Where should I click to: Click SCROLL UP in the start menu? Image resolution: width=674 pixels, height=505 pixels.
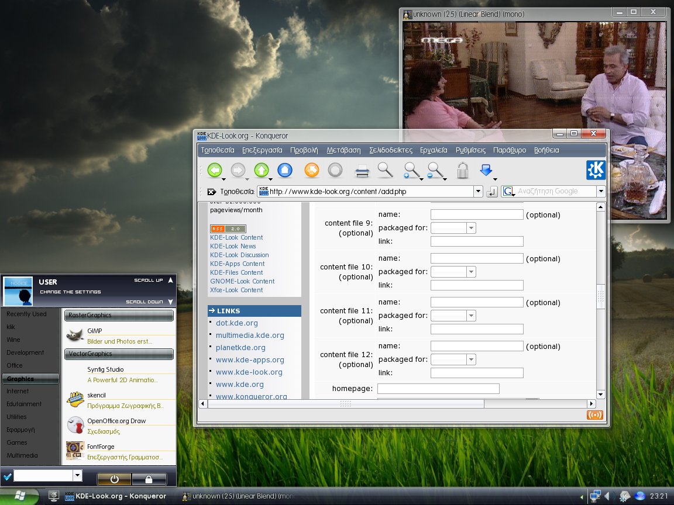tap(153, 280)
